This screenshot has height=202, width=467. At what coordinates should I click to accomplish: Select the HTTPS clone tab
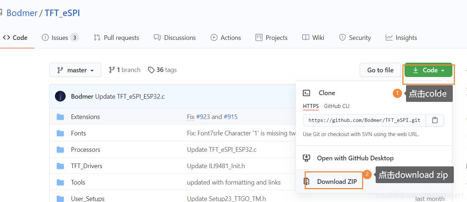coord(311,106)
